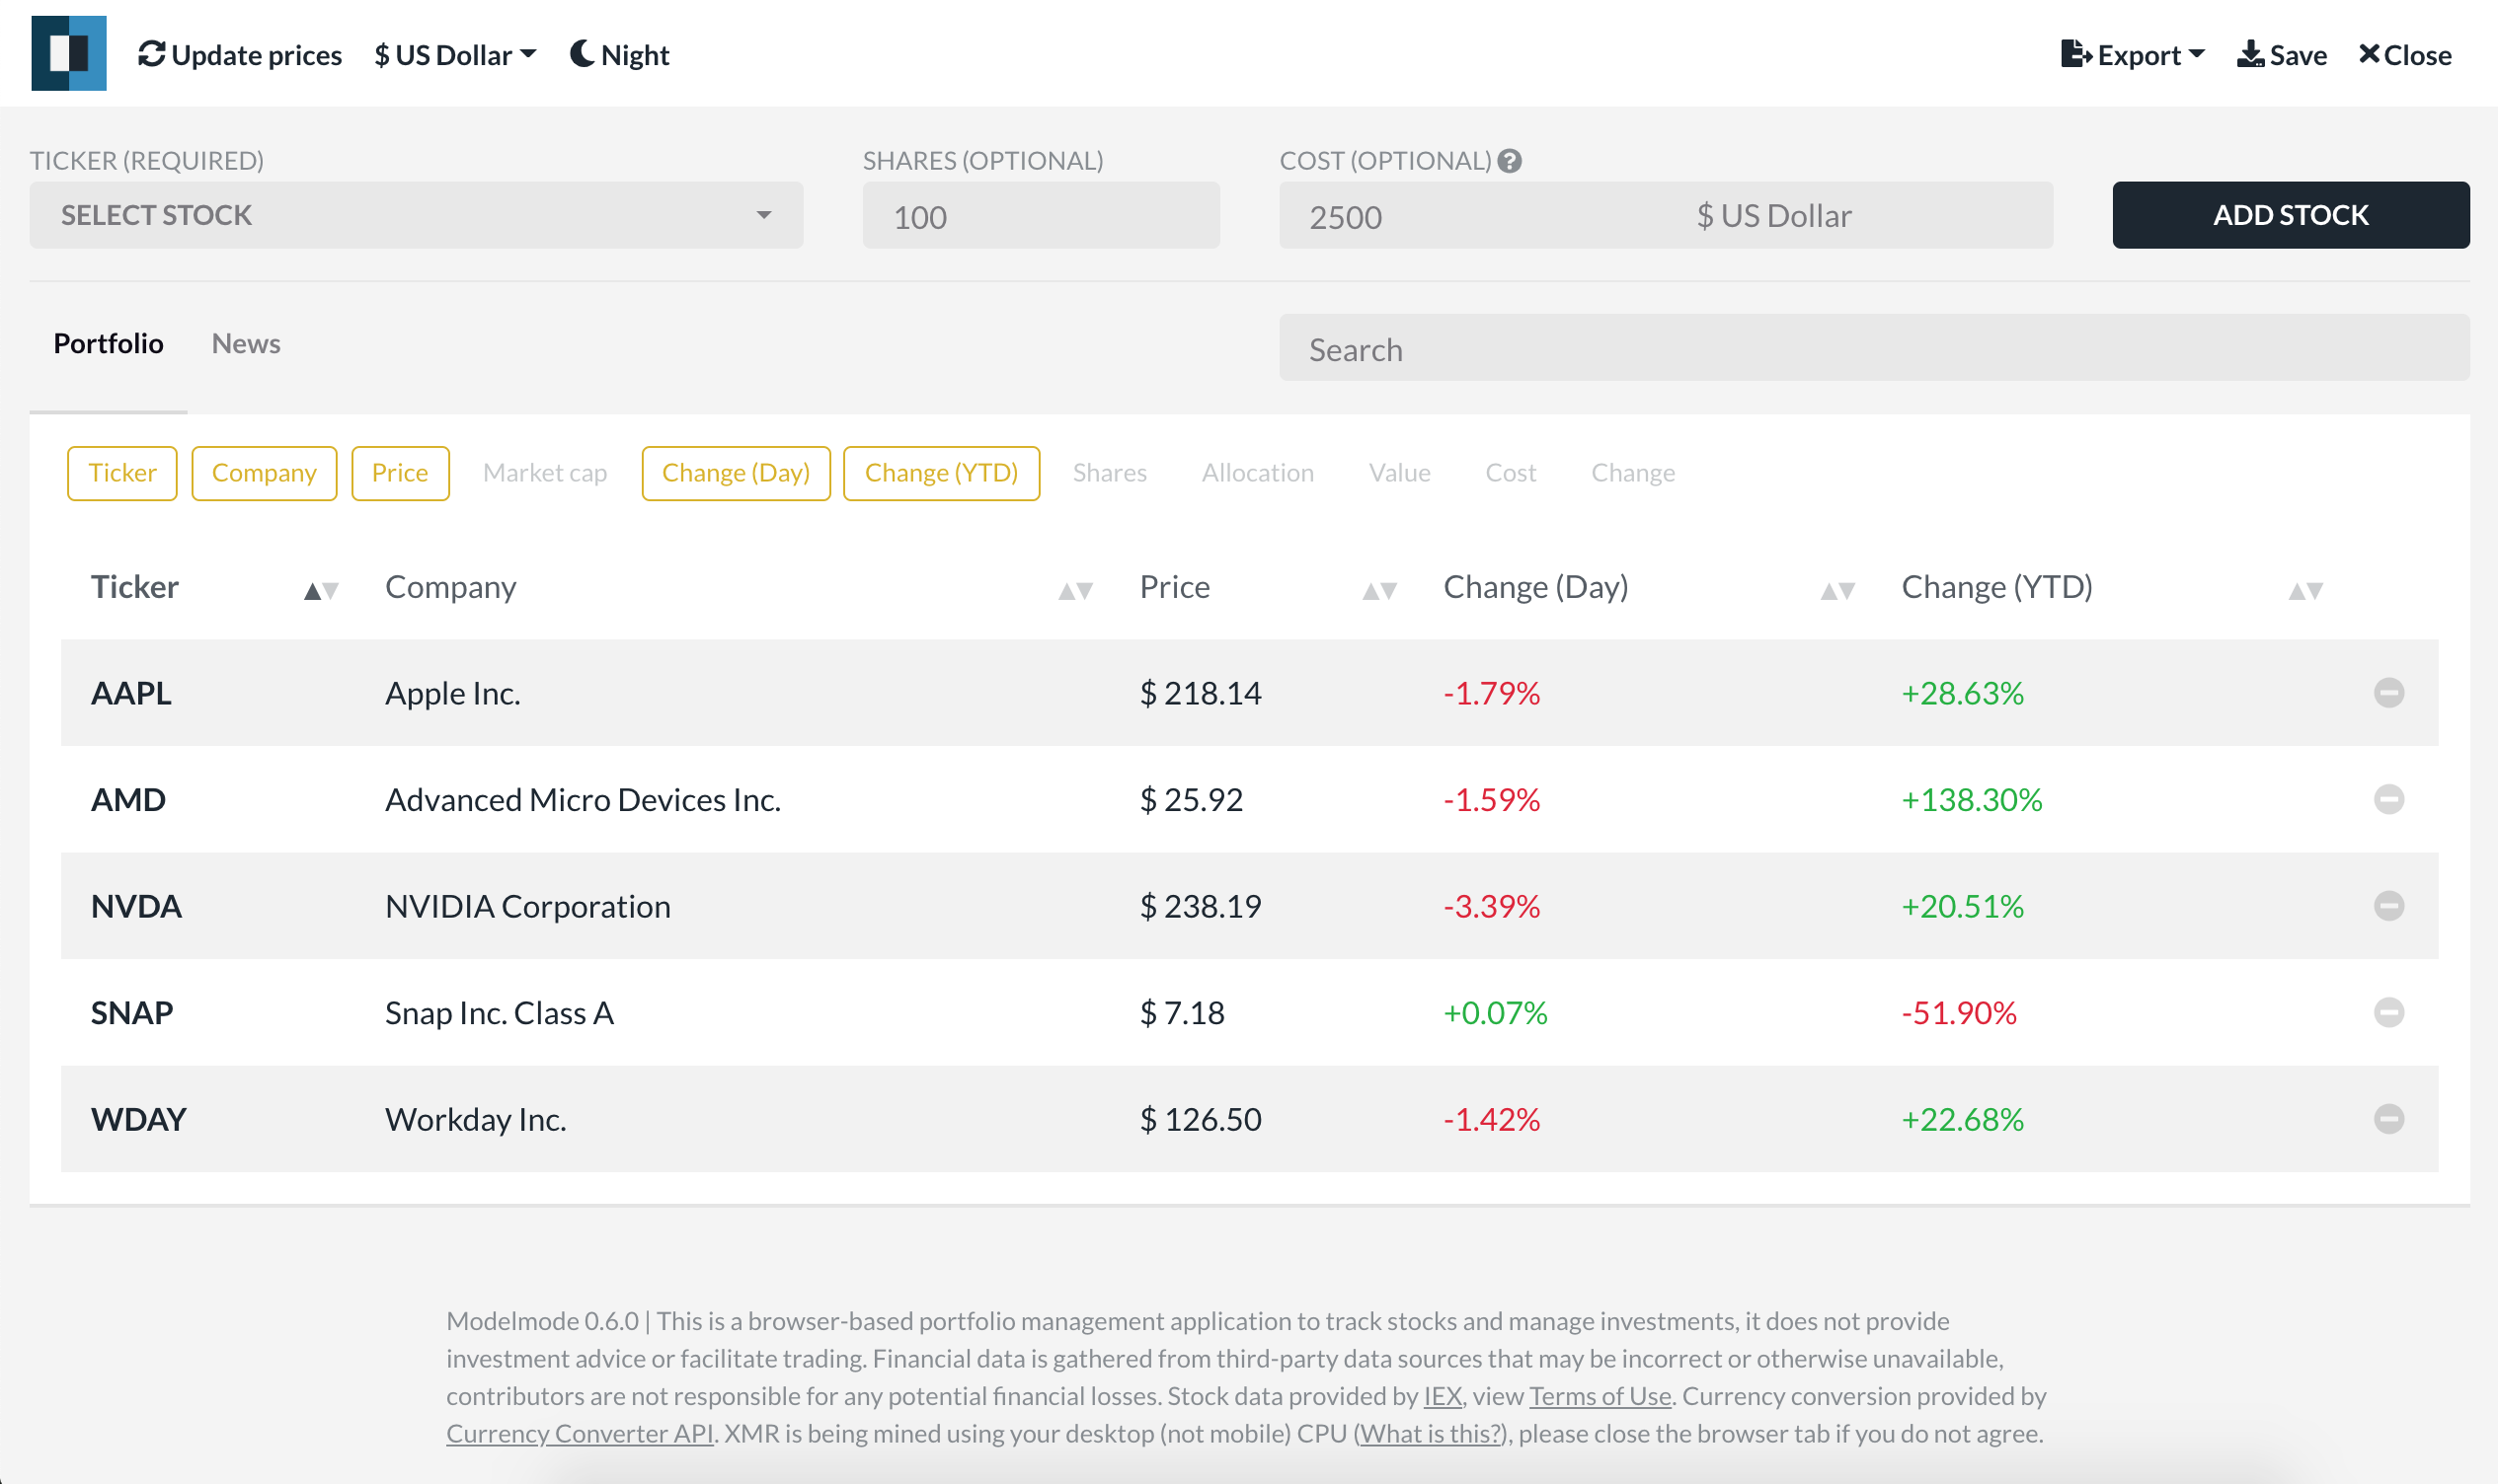Open the Select Stock dropdown

[415, 215]
